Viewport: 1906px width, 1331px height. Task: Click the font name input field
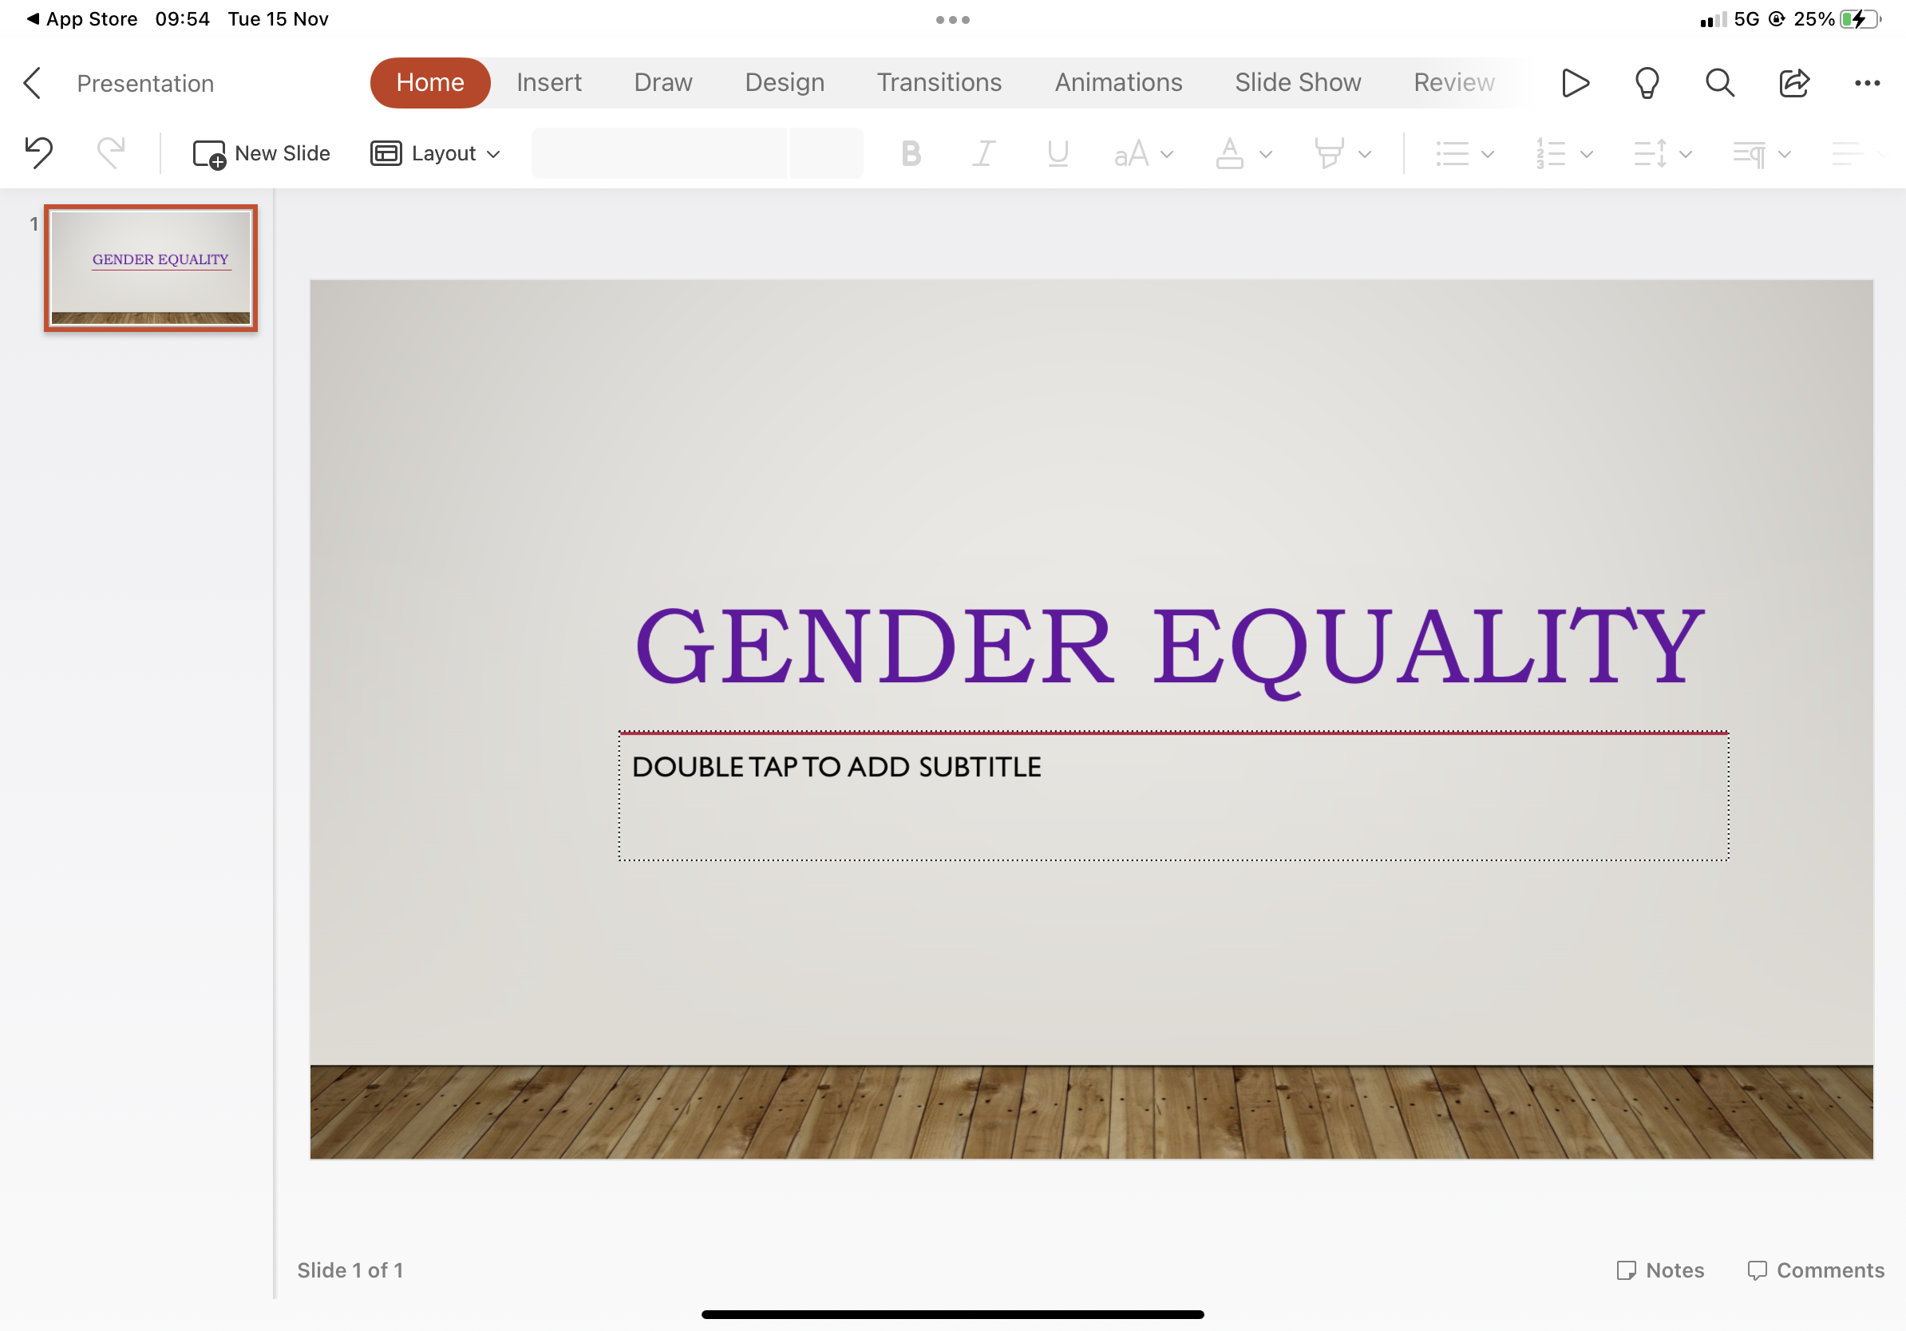point(658,153)
